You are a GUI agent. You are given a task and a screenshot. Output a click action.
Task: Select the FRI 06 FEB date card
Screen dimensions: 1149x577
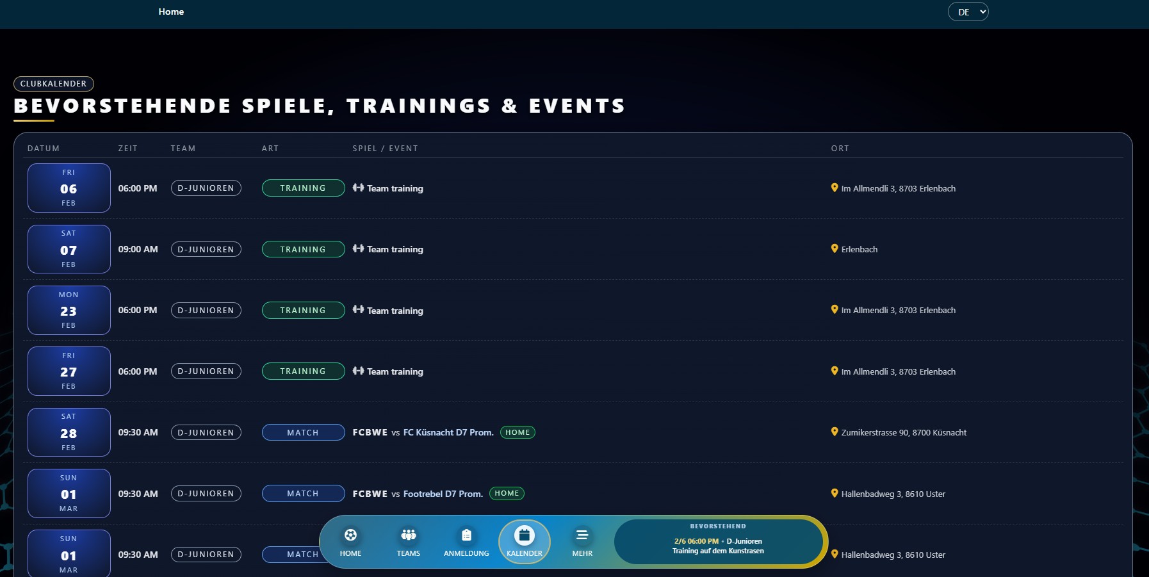pyautogui.click(x=69, y=188)
